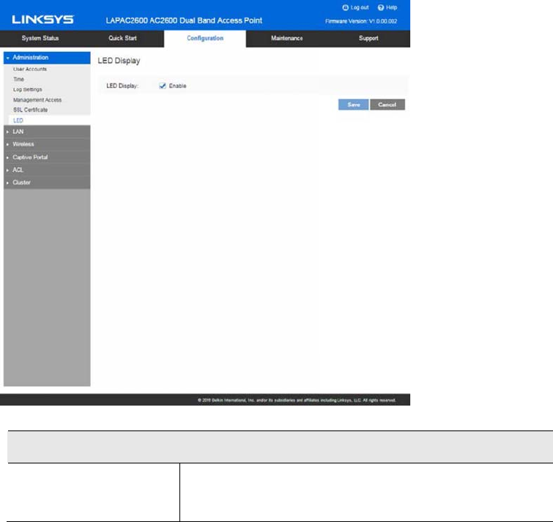Click the Log out link

360,7
